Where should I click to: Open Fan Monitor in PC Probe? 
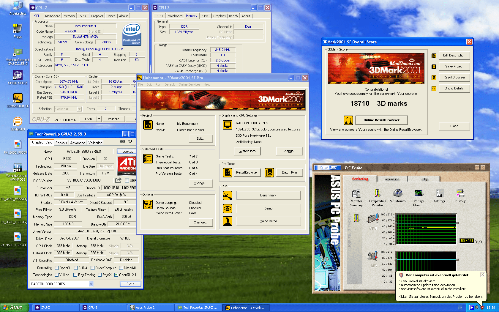[398, 196]
